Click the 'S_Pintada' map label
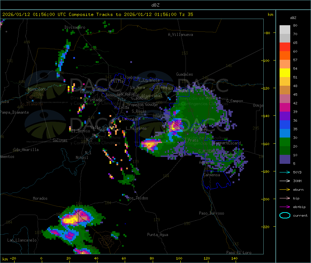 92,100
